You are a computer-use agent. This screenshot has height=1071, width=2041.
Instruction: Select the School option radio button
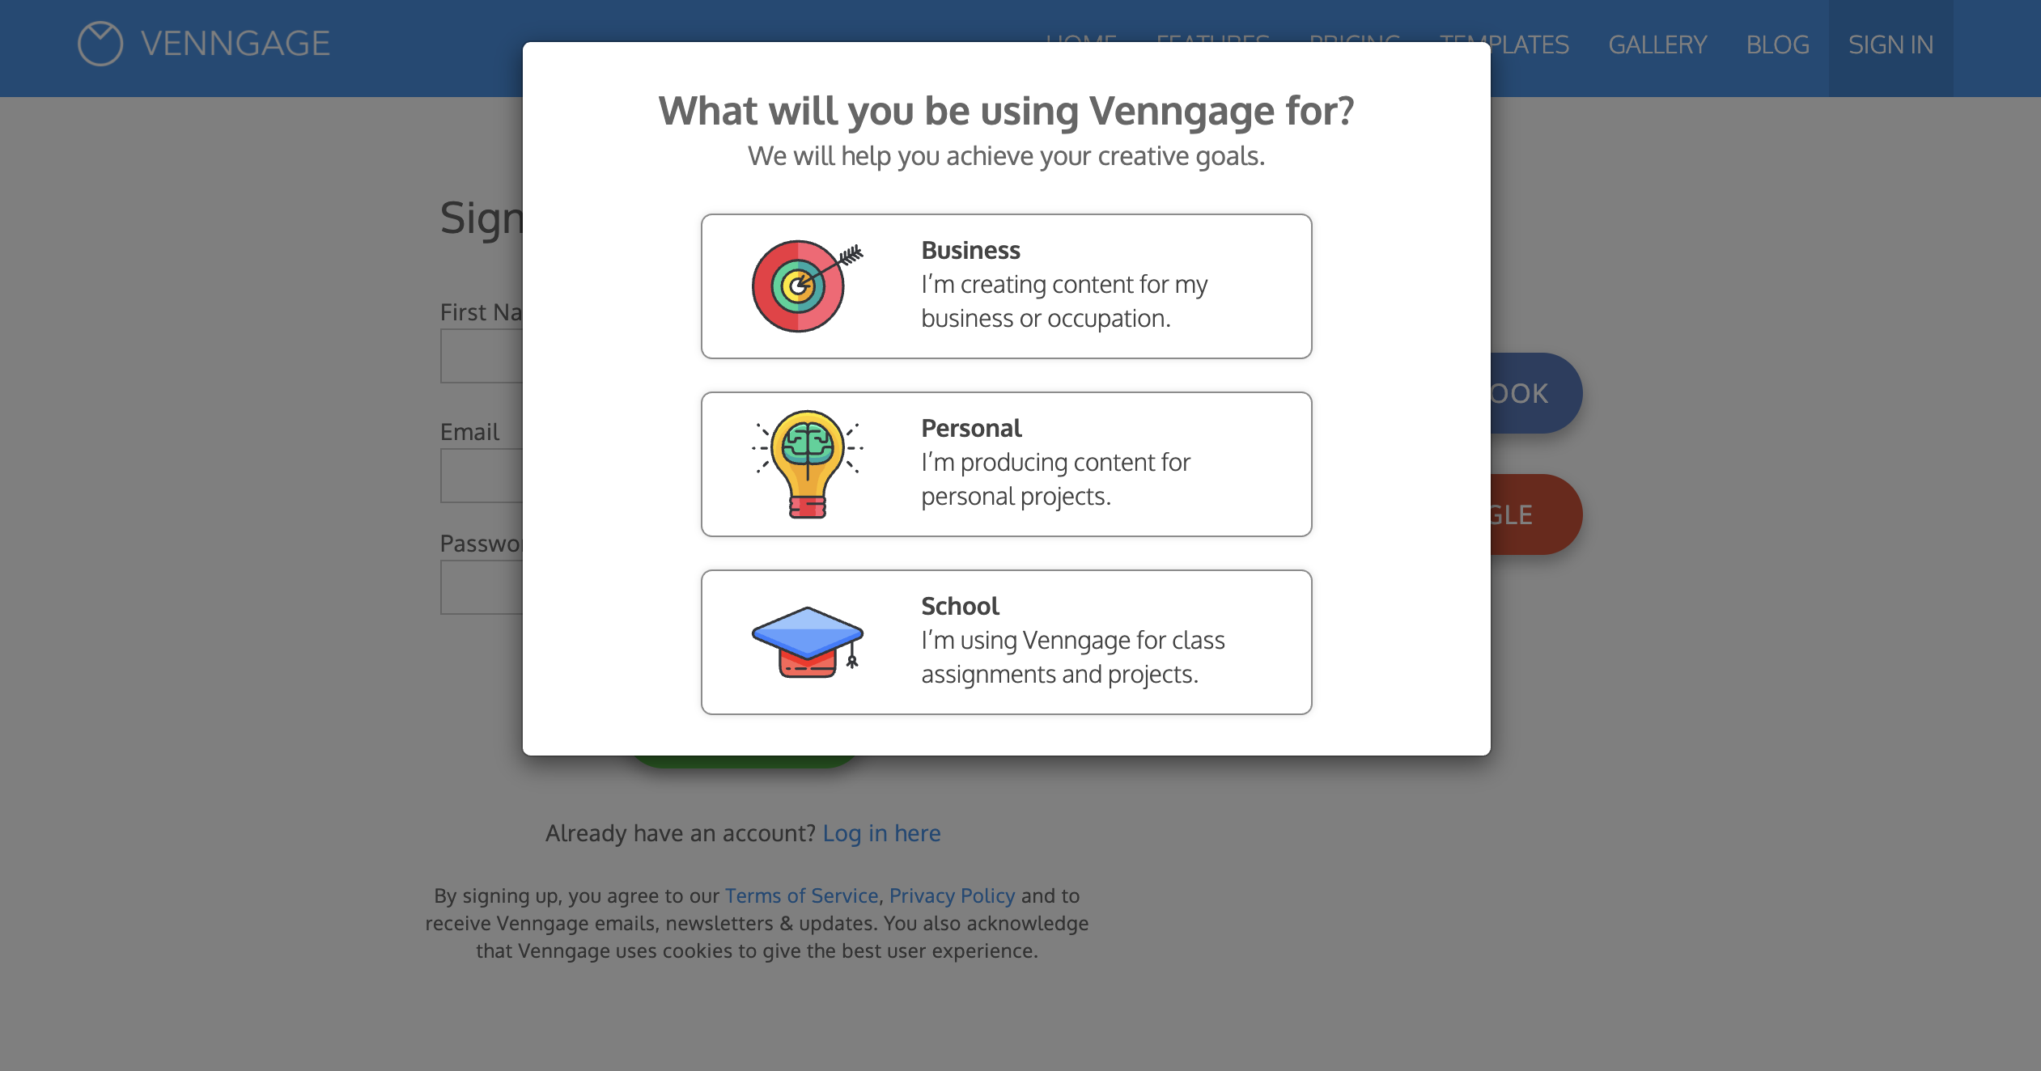pyautogui.click(x=1006, y=642)
